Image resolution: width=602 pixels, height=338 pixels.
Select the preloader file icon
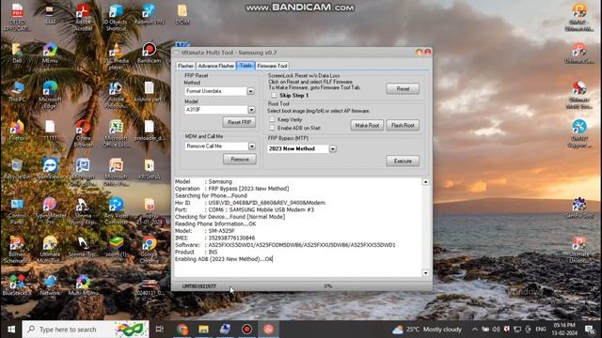[150, 131]
